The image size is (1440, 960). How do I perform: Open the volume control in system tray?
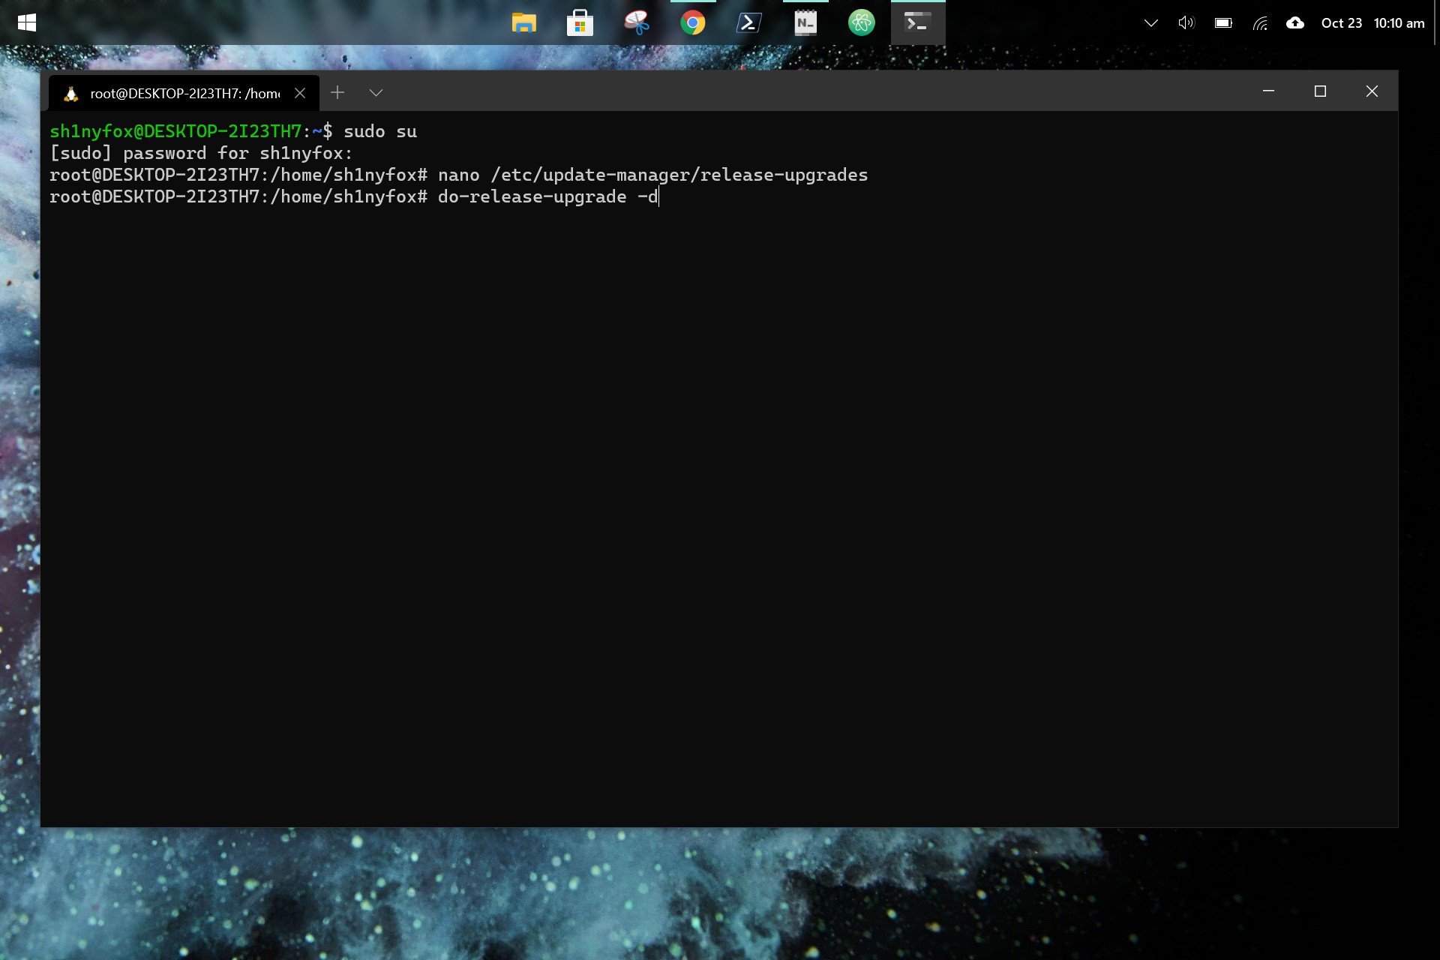[1186, 23]
